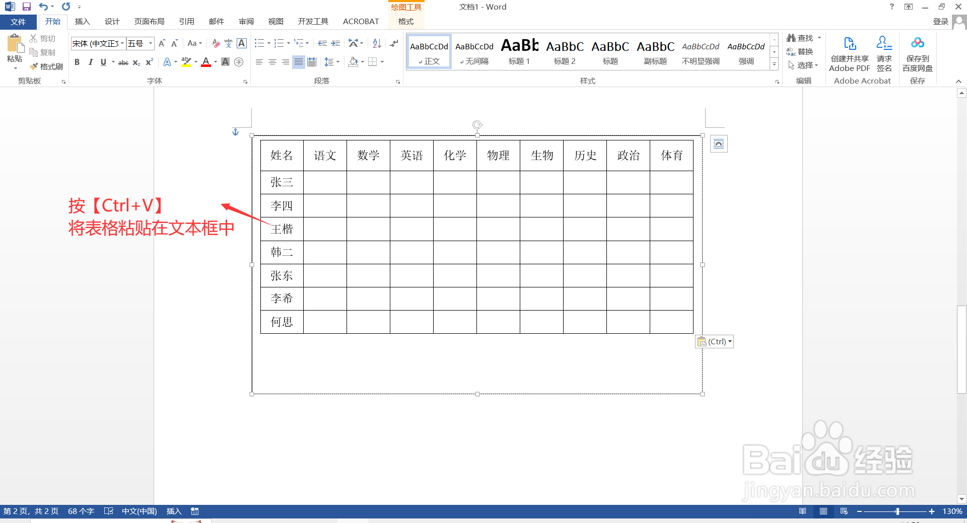This screenshot has height=523, width=967.
Task: Increase indent of the paragraph
Action: 335,44
